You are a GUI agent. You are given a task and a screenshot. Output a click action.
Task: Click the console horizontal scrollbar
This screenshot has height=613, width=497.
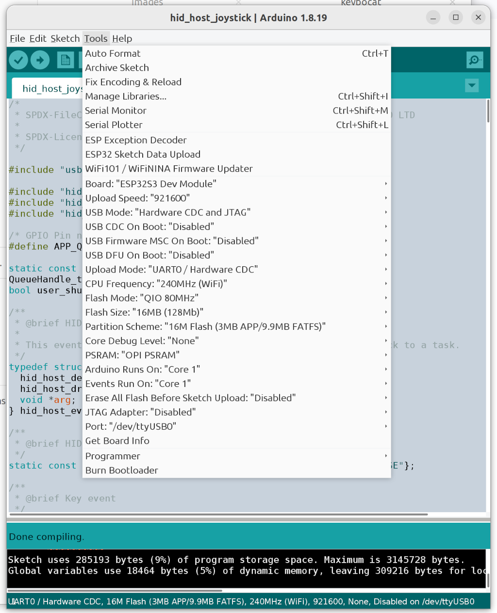click(x=115, y=591)
